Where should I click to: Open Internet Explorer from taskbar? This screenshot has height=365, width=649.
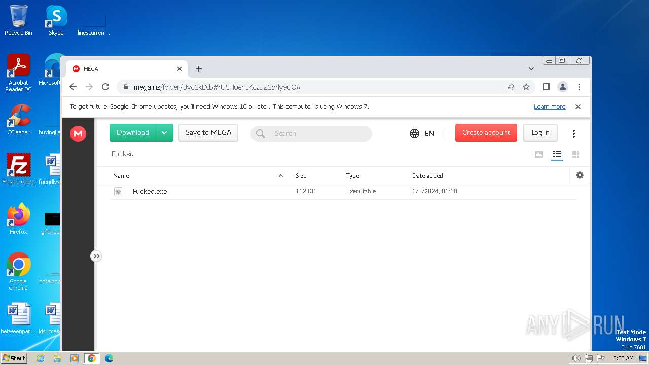(40, 358)
